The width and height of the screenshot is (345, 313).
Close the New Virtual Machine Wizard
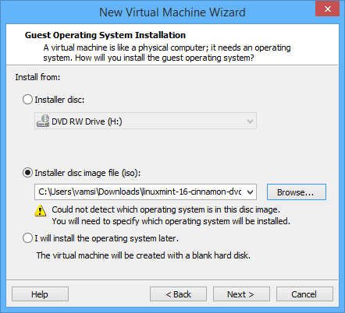(x=328, y=9)
